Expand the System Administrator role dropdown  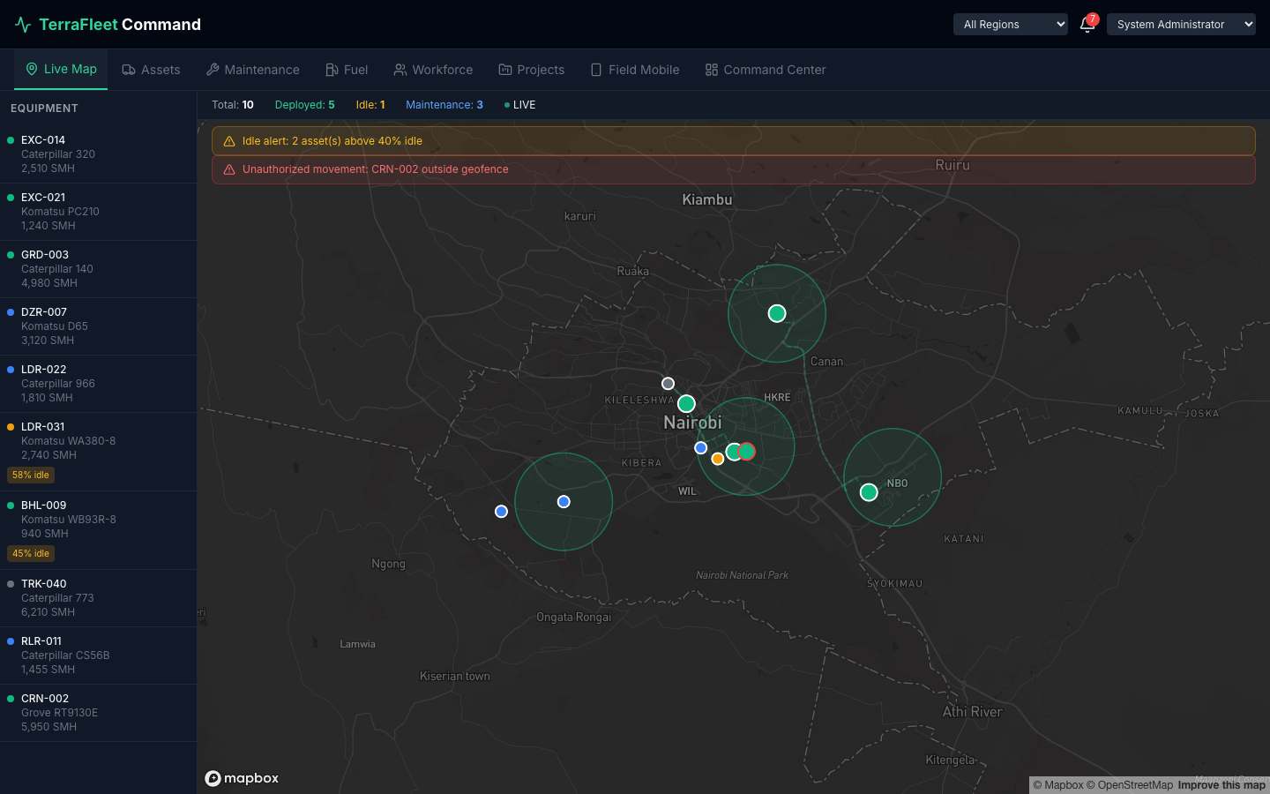coord(1181,25)
